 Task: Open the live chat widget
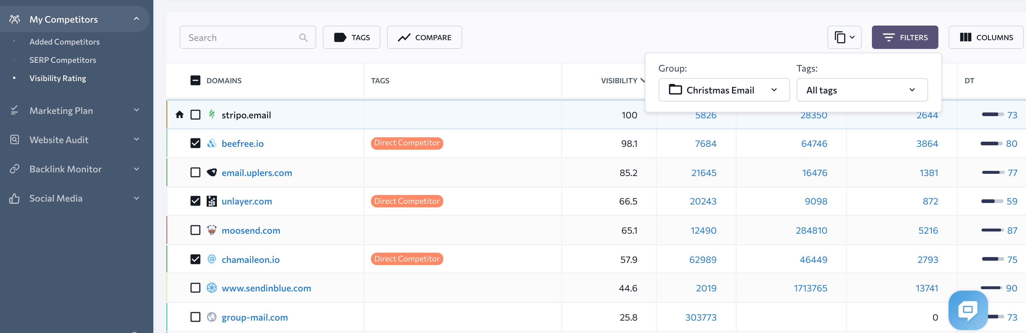tap(968, 310)
